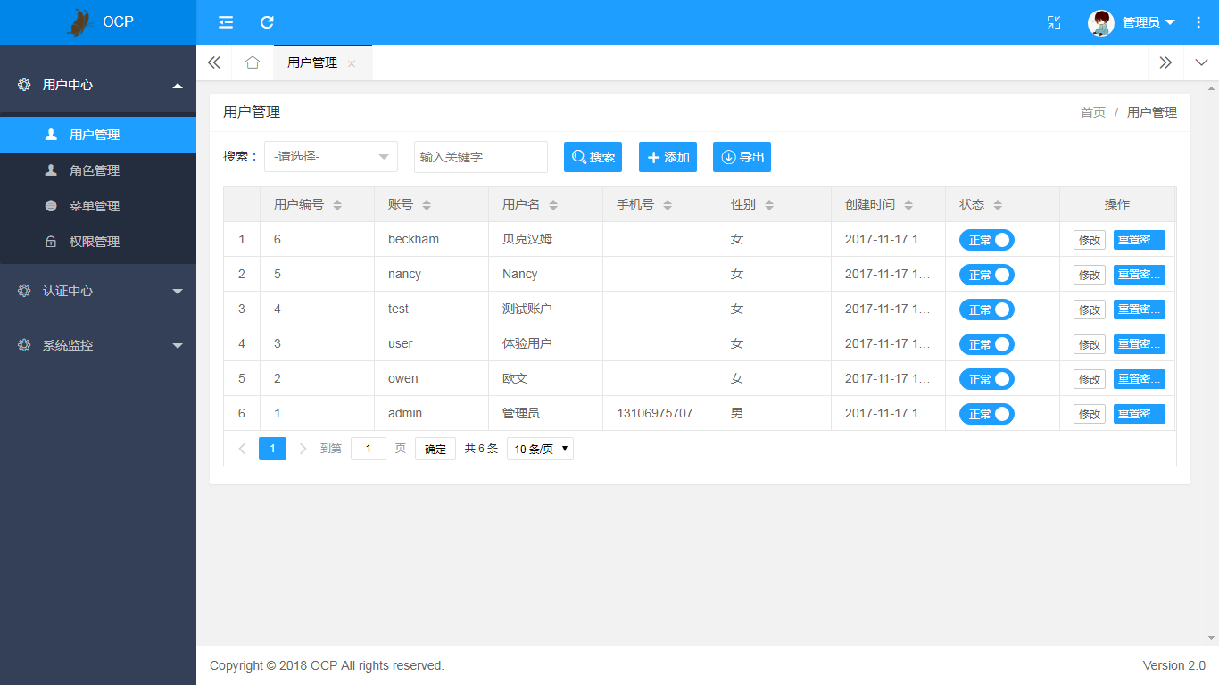Go to the home tab icon

click(253, 62)
